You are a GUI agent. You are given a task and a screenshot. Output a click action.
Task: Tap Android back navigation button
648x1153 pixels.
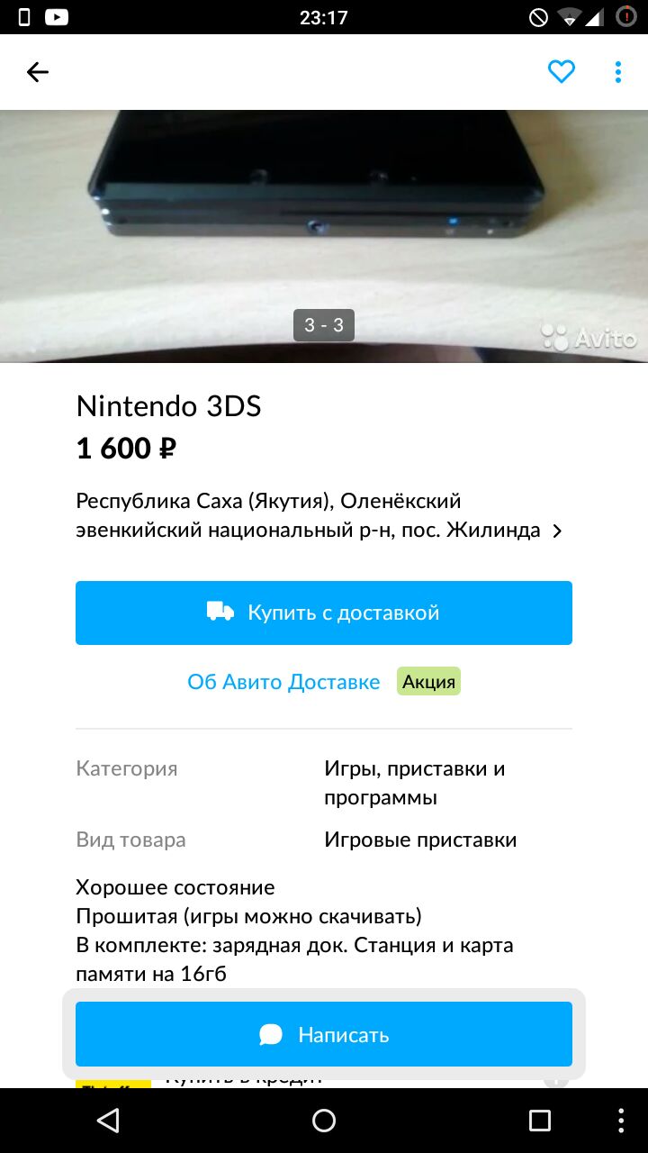tap(108, 1120)
